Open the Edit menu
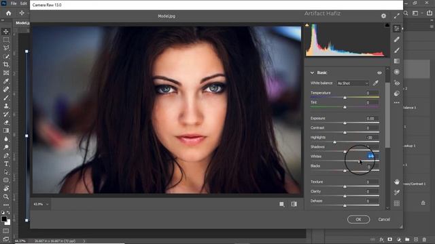The image size is (435, 244). [24, 3]
